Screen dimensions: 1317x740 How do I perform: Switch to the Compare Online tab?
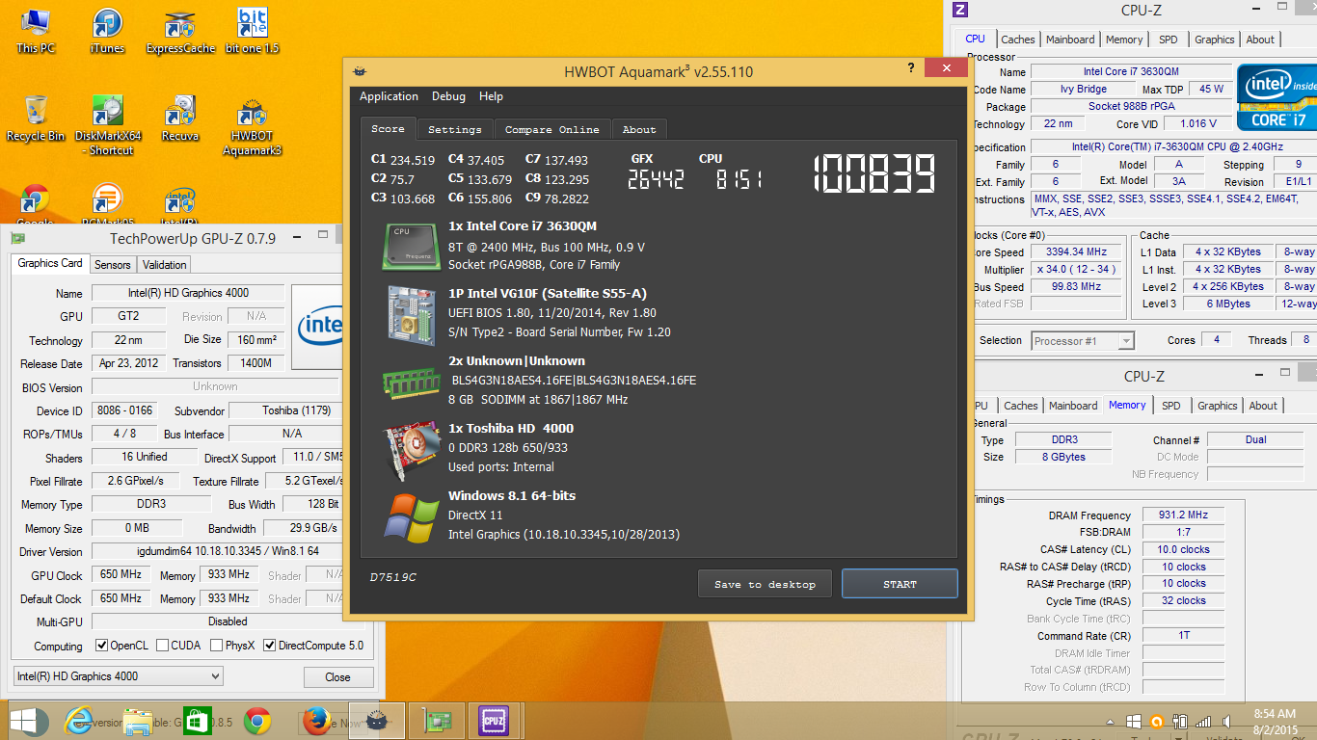tap(551, 129)
